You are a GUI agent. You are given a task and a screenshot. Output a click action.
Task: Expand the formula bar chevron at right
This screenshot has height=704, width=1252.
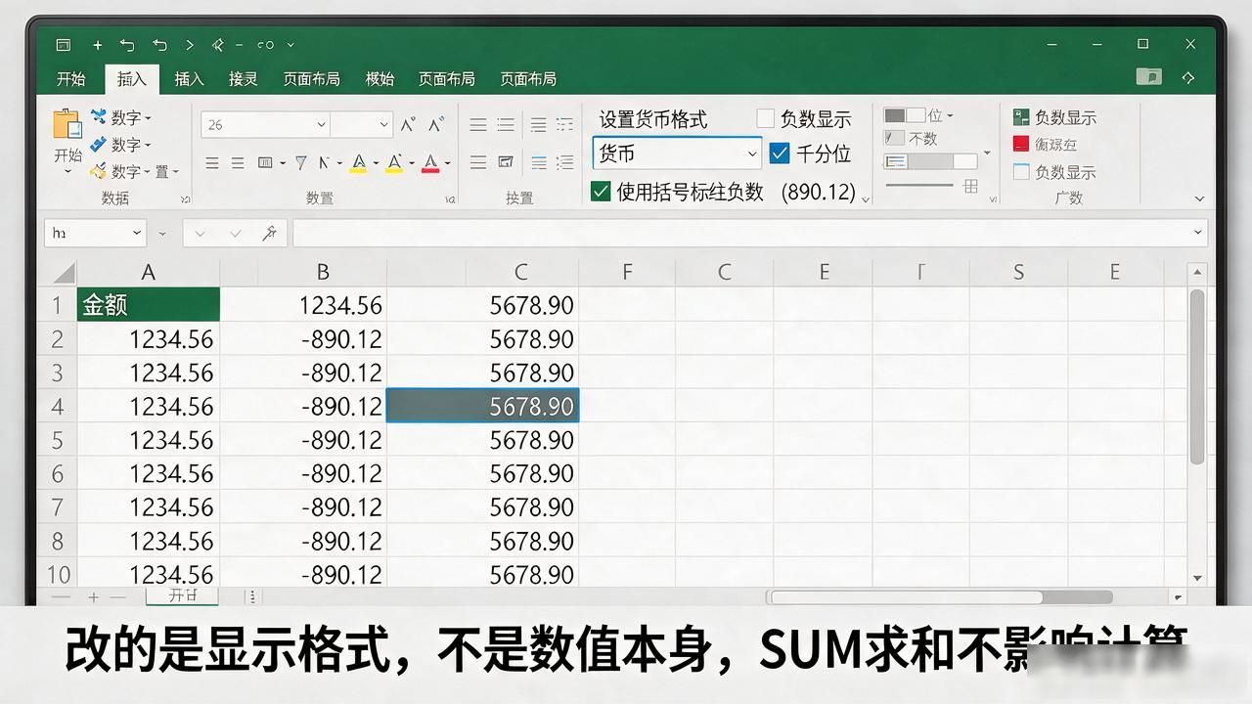[1197, 233]
